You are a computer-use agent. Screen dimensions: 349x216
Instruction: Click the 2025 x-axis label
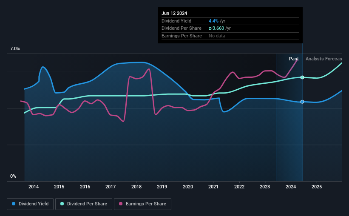pyautogui.click(x=317, y=187)
